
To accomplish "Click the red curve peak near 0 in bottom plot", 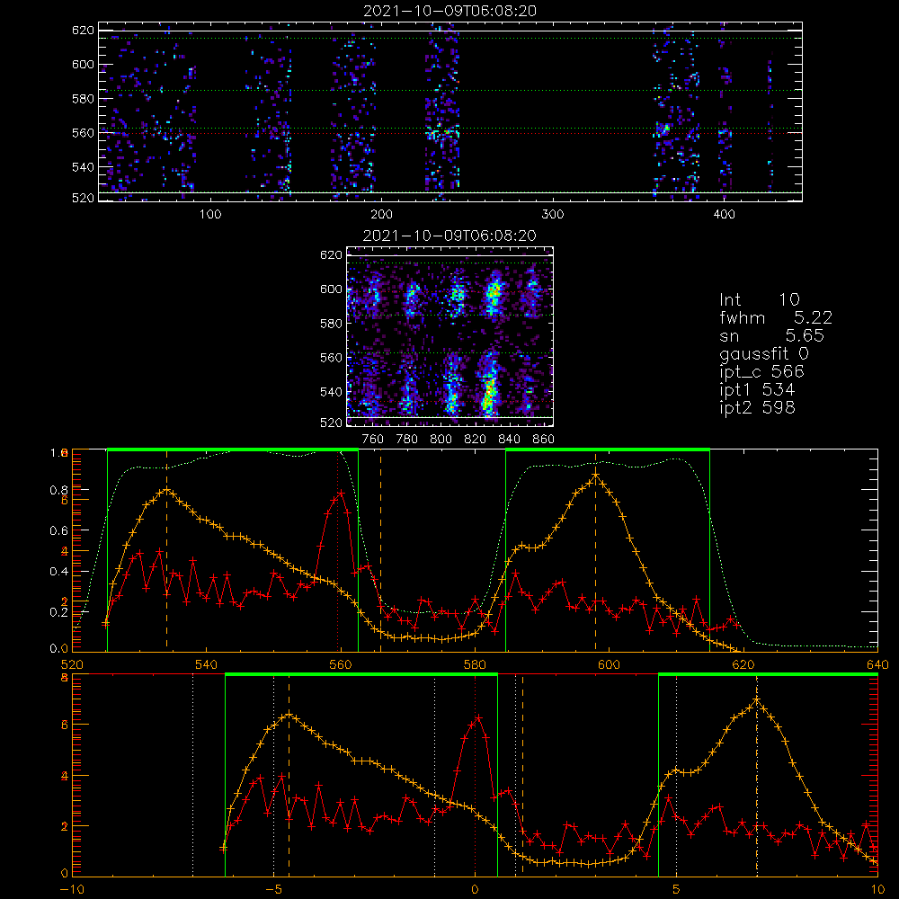I will point(479,717).
